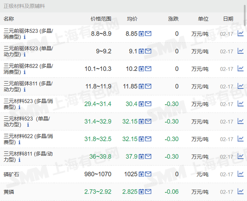Click the -0.06 change value

coord(172,192)
